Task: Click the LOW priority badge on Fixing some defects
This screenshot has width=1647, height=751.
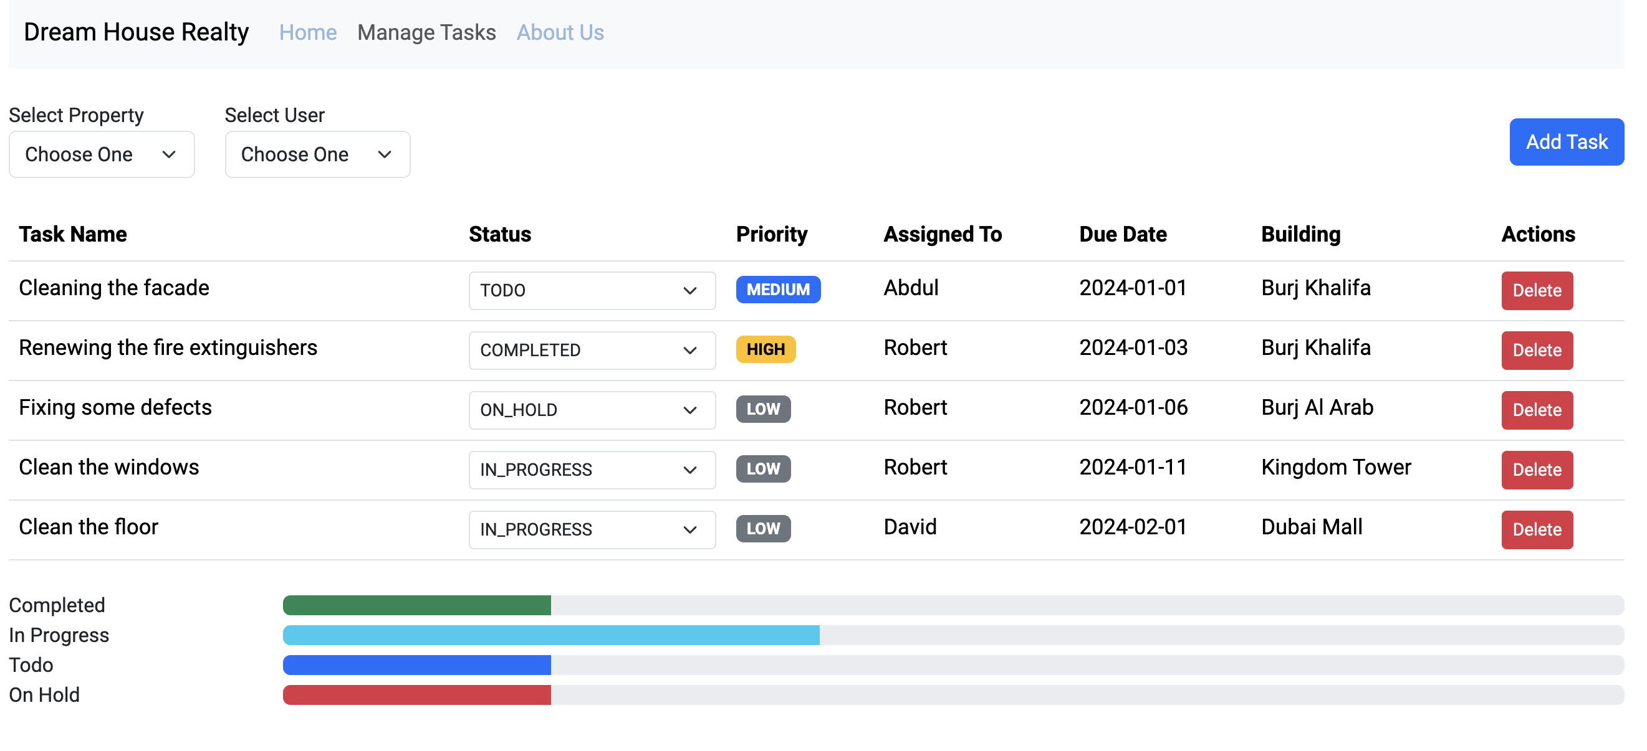Action: pyautogui.click(x=762, y=408)
